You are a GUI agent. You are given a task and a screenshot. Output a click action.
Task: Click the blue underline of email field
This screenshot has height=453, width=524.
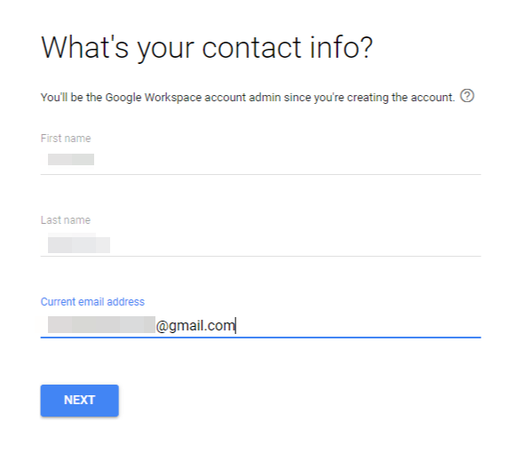pos(260,338)
